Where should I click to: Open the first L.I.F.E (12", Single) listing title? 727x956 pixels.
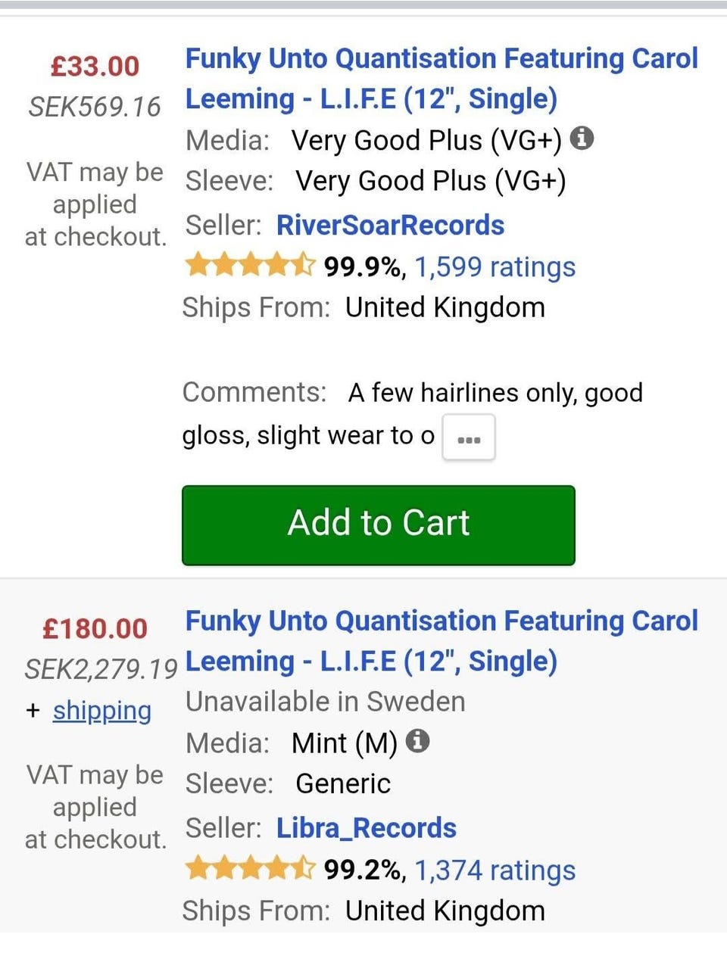coord(441,79)
